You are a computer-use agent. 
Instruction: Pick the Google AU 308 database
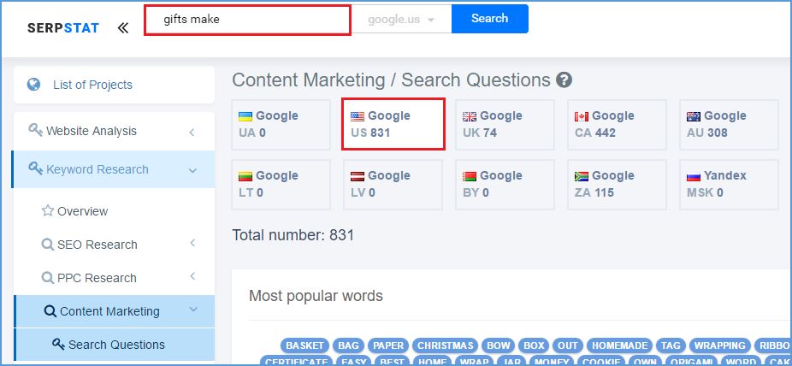click(x=728, y=125)
